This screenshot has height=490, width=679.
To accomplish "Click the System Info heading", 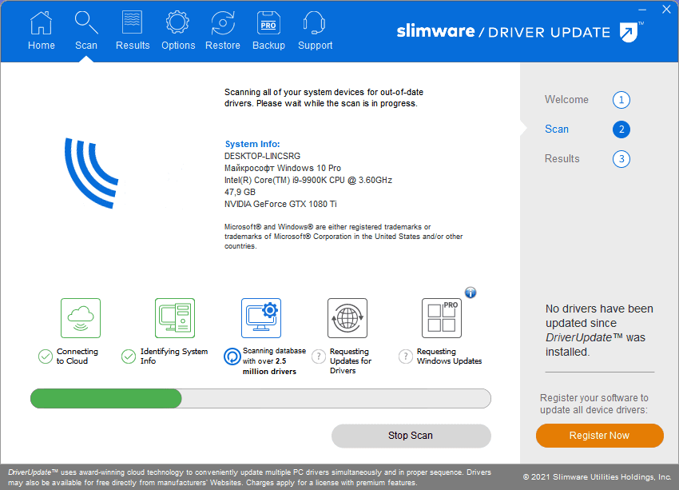I will [252, 144].
